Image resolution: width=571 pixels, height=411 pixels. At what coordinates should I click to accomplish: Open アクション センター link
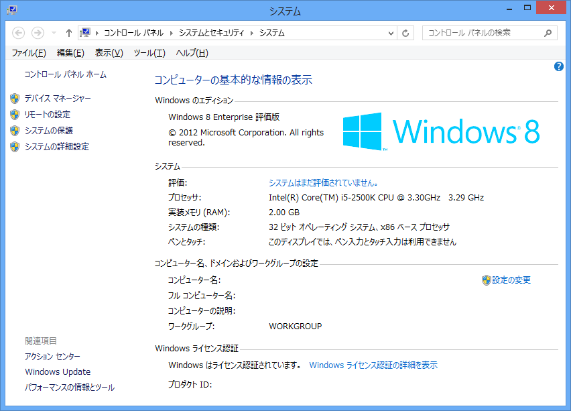[x=52, y=356]
